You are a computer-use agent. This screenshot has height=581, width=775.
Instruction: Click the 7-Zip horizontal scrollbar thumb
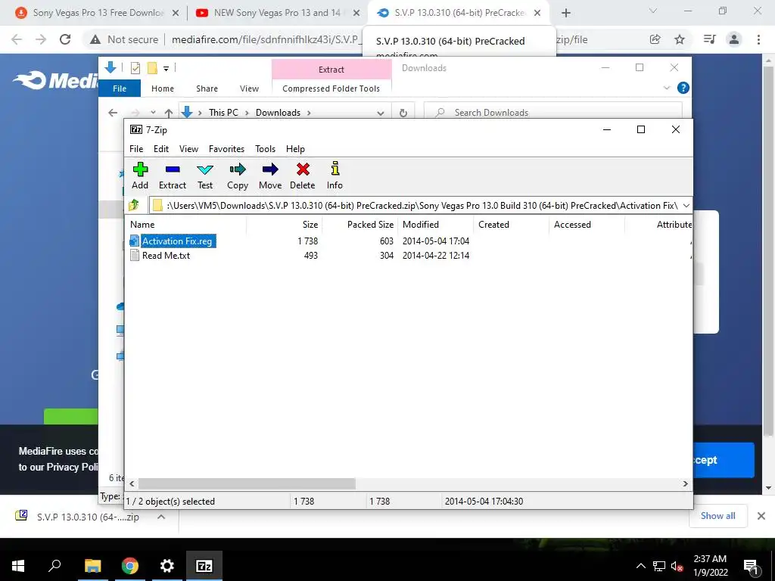(247, 483)
